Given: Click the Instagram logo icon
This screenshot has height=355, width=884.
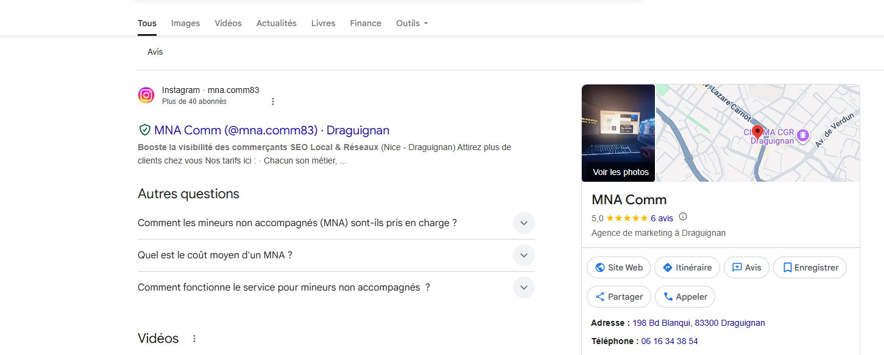Looking at the screenshot, I should coord(146,95).
